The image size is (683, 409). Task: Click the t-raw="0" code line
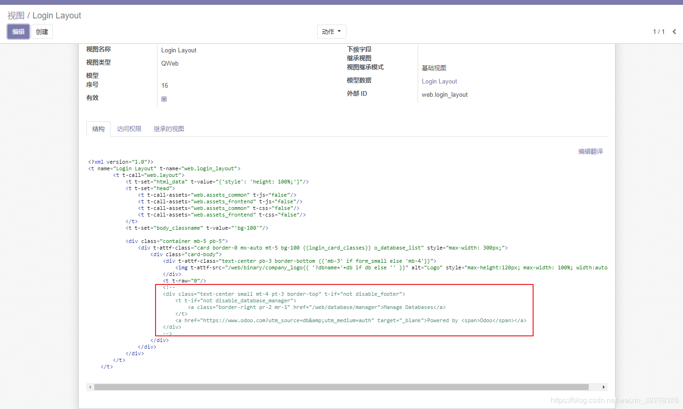click(x=184, y=281)
